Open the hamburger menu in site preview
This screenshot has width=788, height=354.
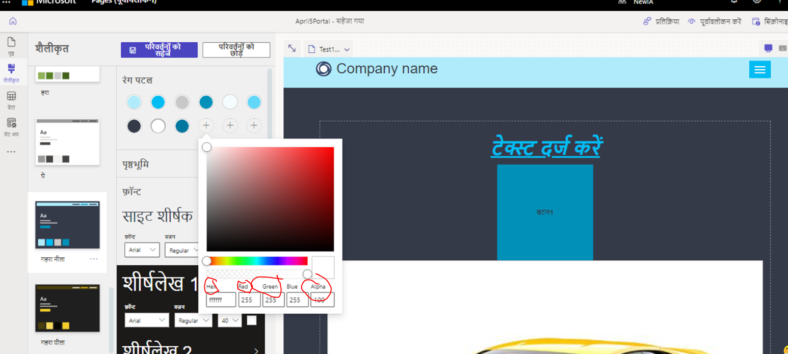pos(759,70)
